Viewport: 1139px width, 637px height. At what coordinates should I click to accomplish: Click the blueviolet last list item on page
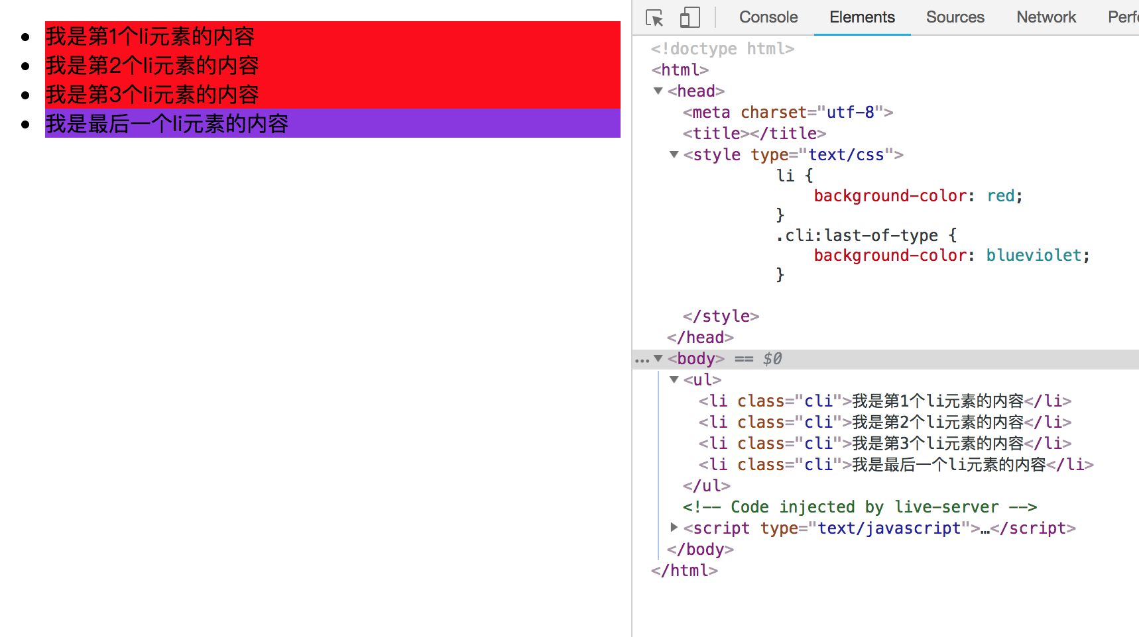tap(333, 123)
